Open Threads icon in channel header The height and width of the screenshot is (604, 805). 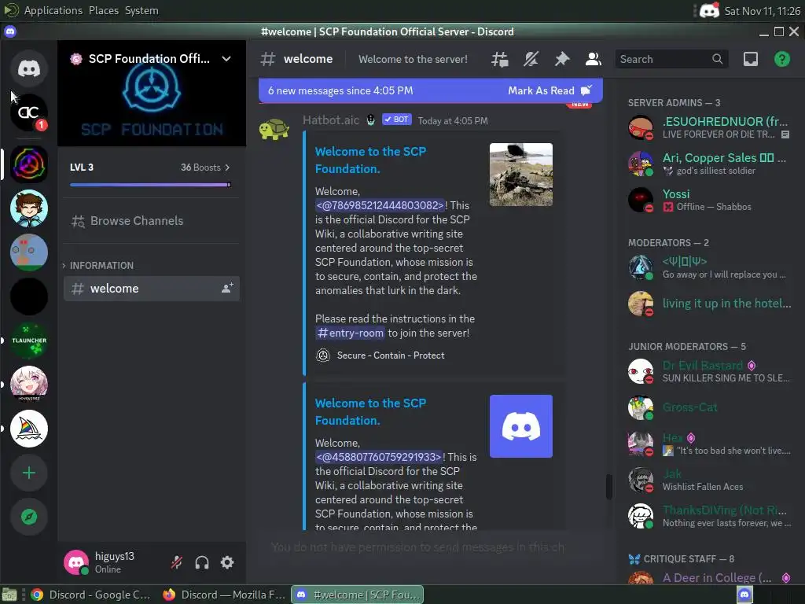point(499,59)
